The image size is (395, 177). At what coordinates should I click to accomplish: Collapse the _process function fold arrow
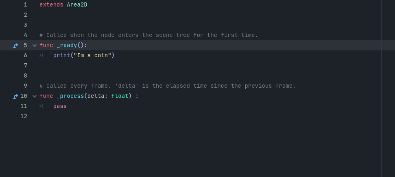coord(35,96)
